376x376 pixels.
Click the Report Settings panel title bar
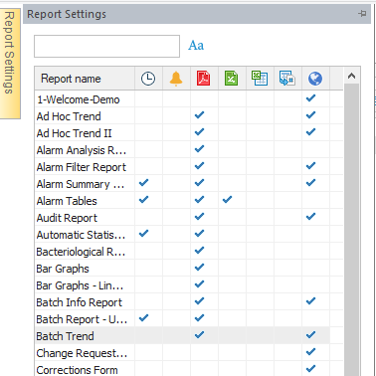[x=197, y=14]
